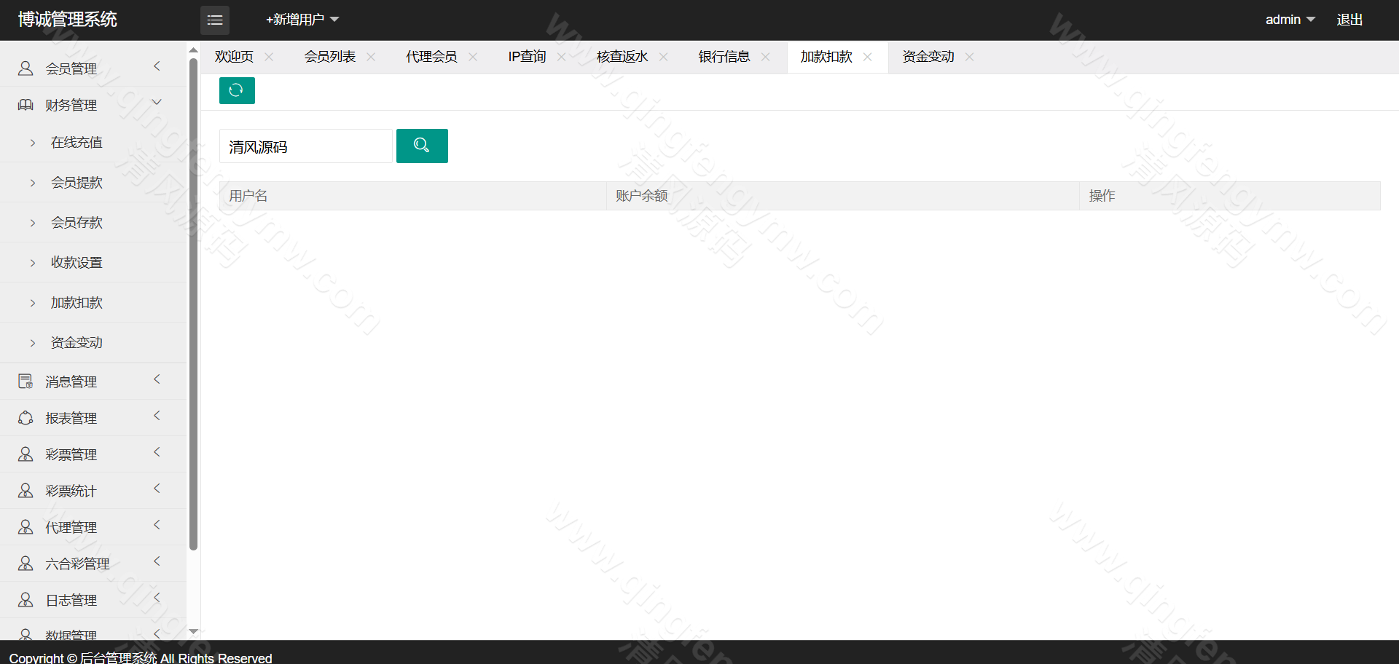Image resolution: width=1399 pixels, height=664 pixels.
Task: Click the sidebar scroll down arrow
Action: (x=194, y=631)
